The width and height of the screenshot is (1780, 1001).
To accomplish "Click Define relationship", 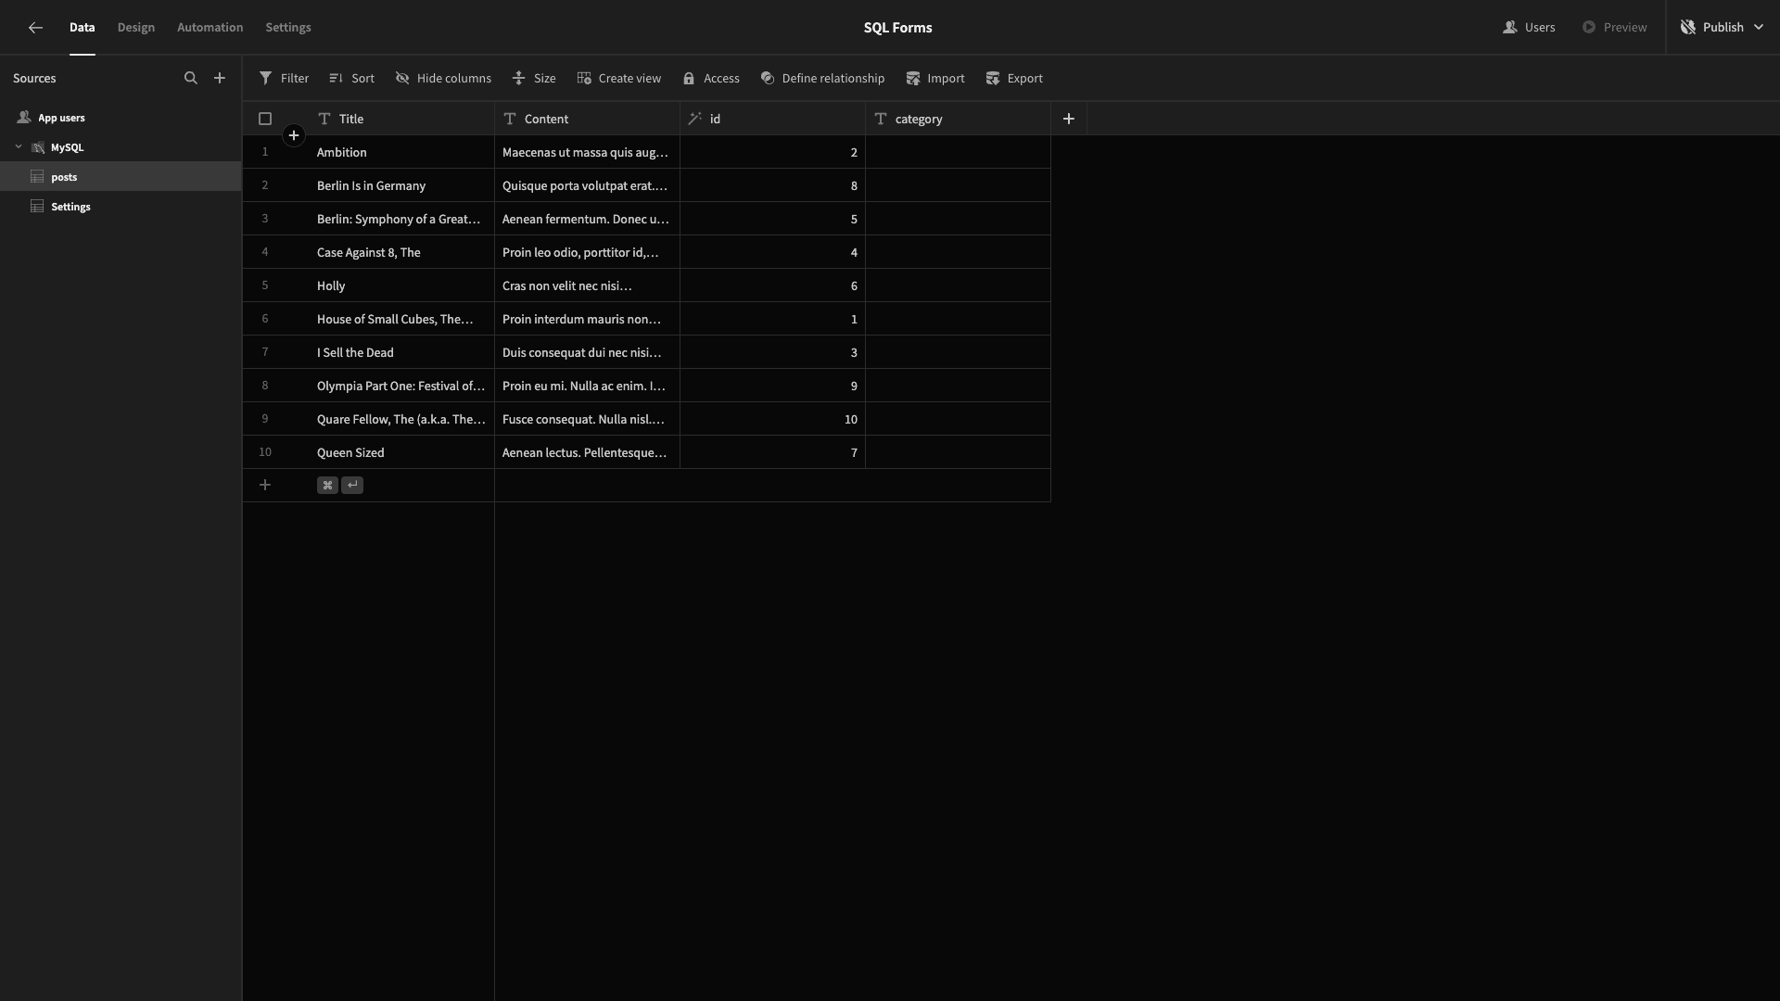I will point(822,78).
